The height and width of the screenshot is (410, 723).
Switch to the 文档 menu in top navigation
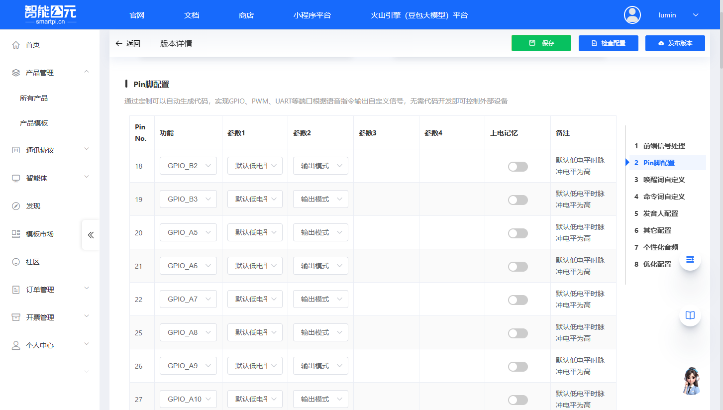pyautogui.click(x=191, y=15)
